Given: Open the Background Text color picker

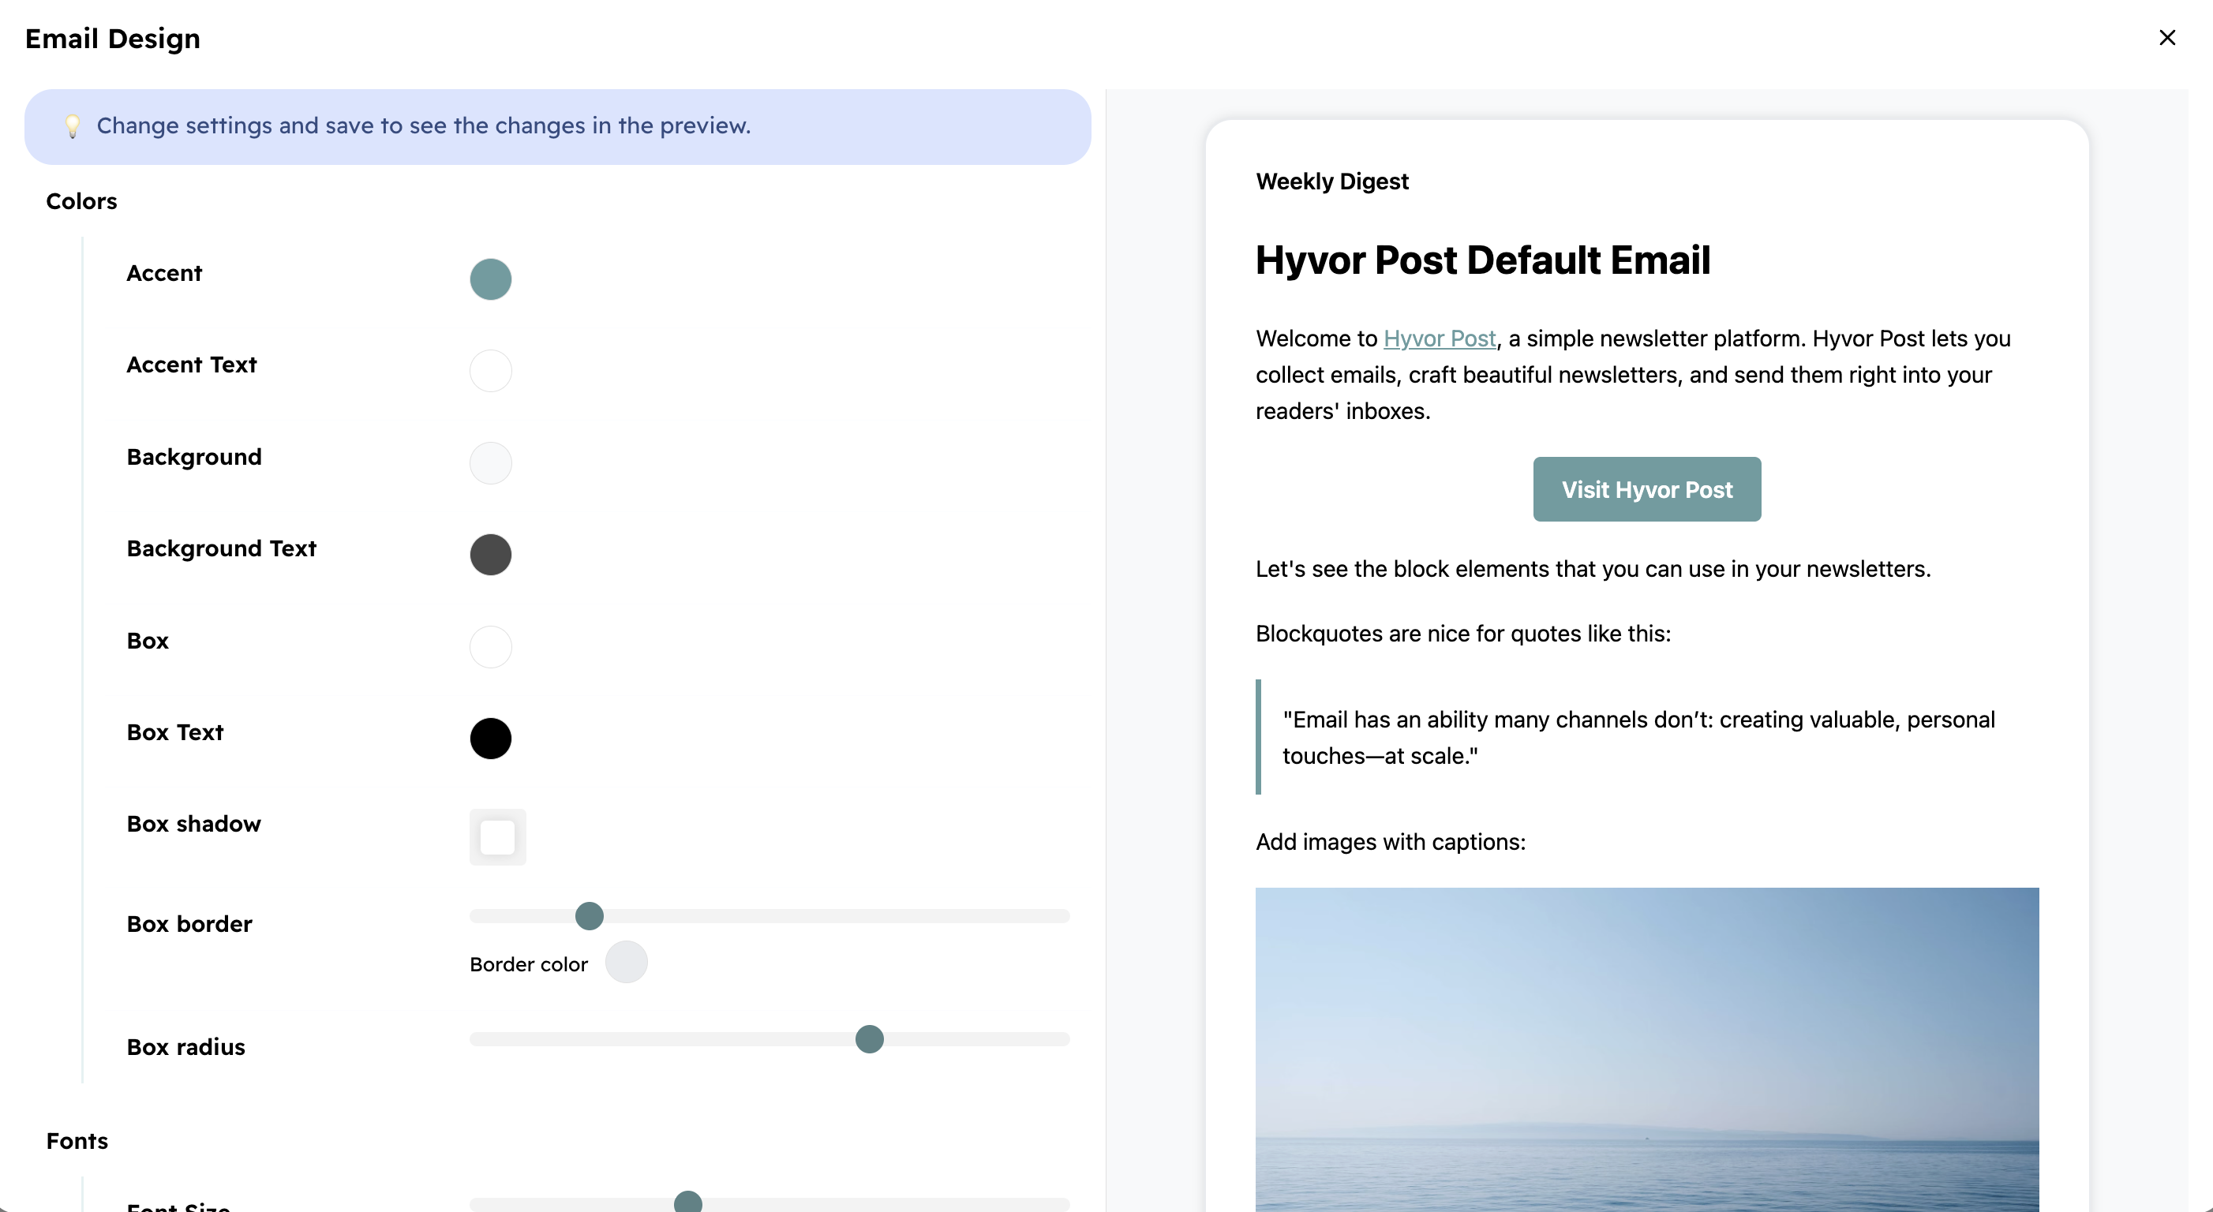Looking at the screenshot, I should [491, 554].
